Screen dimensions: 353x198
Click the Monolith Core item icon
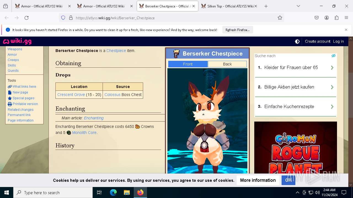point(69,133)
